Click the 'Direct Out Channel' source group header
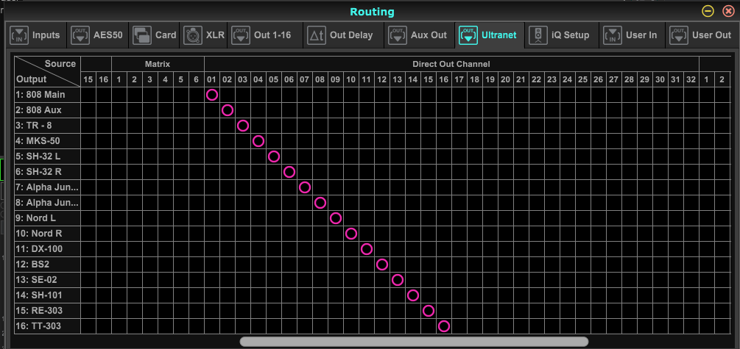 (451, 64)
